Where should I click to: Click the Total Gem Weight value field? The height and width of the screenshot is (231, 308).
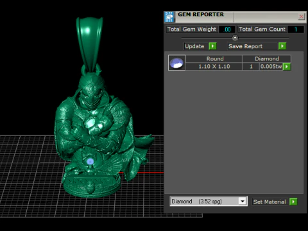pos(227,30)
